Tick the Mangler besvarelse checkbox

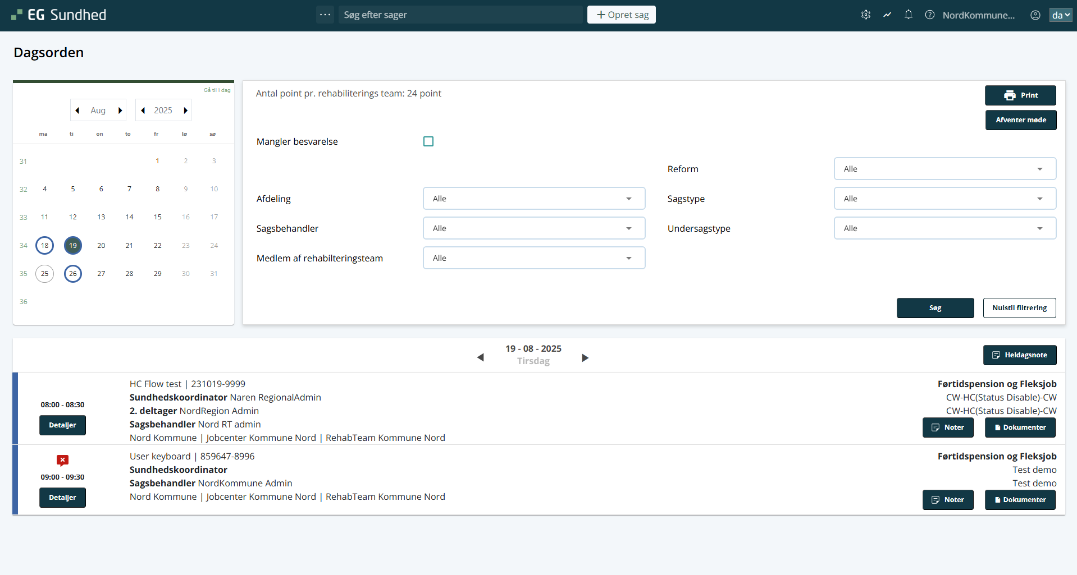tap(428, 141)
